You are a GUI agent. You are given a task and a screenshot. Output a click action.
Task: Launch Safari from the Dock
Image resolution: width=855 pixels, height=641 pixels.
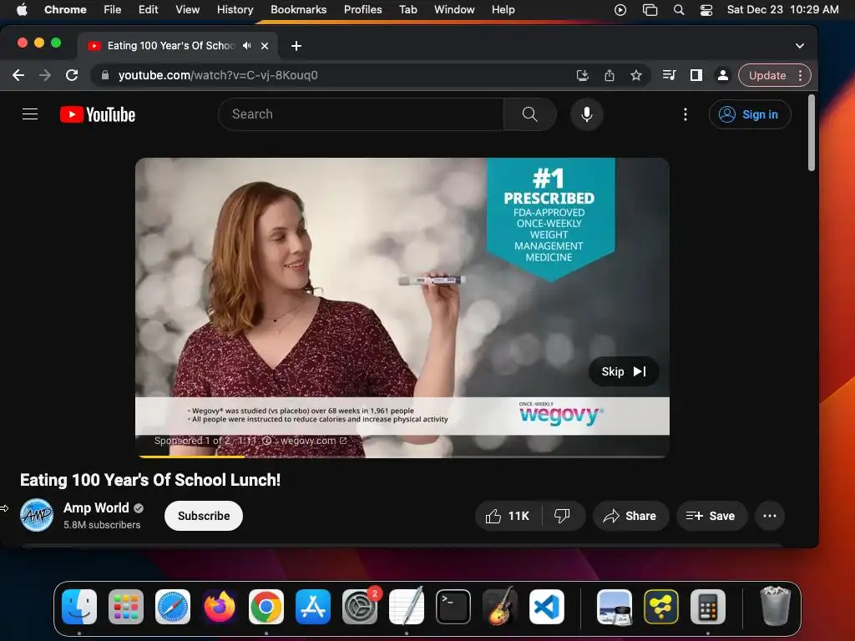point(173,607)
